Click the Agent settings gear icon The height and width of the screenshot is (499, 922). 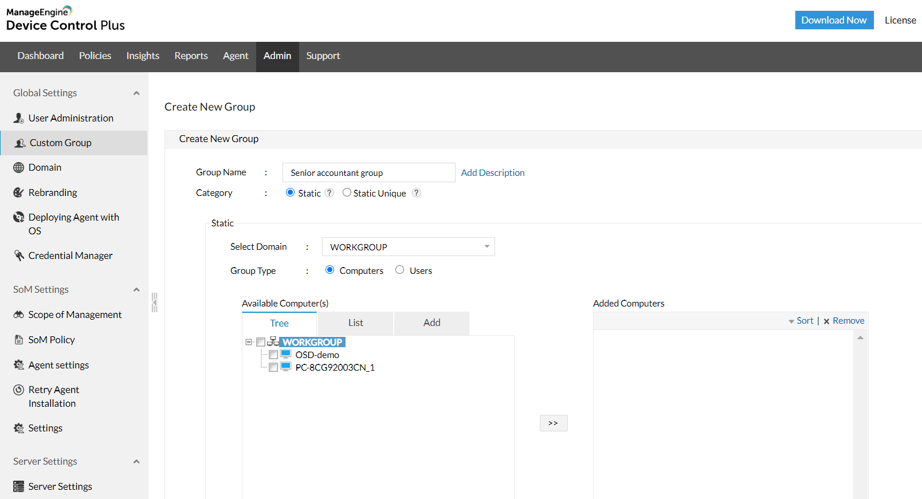[19, 365]
